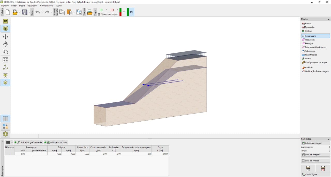
Task: Click the Adicionar graficamente button
Action: [x=29, y=142]
